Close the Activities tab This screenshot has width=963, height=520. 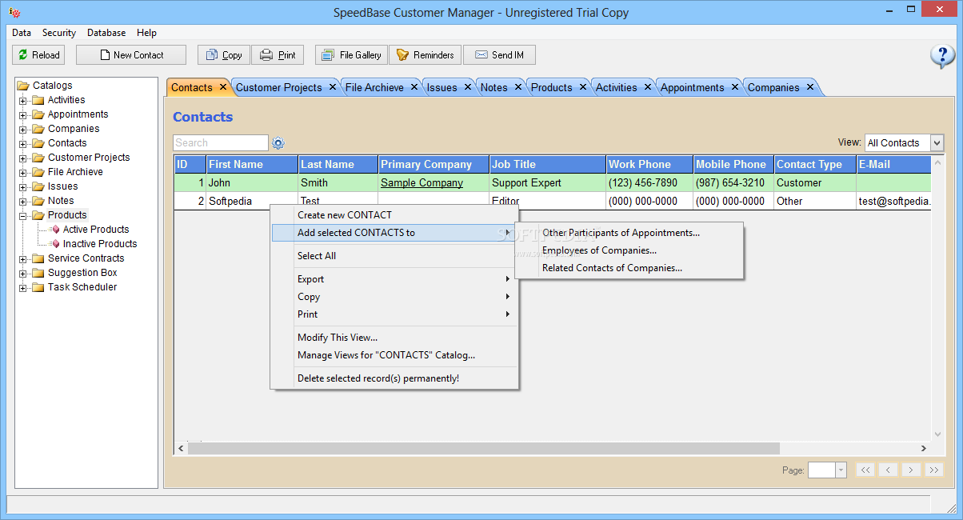(648, 87)
